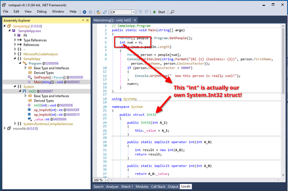This screenshot has width=288, height=191.
Task: Click the navigate forward arrow icon
Action: (x=90, y=12)
